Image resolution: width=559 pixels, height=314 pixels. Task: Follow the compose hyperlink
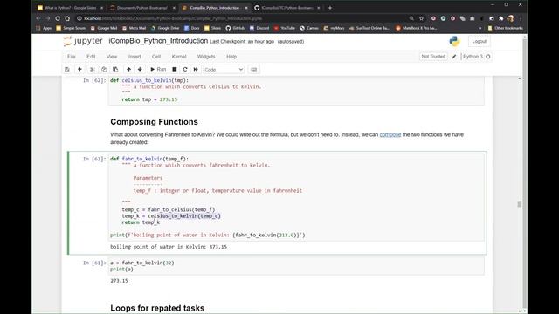[390, 134]
